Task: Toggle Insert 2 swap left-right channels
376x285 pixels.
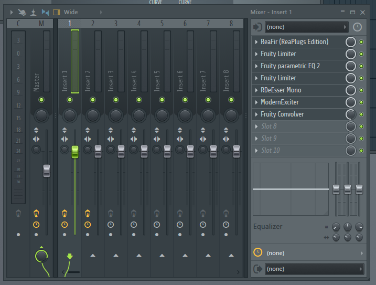Action: tap(88, 139)
